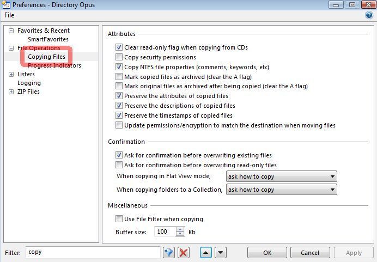Screen dimensions: 377x262
Task: Go to previous match with up arrow button
Action: click(x=206, y=253)
